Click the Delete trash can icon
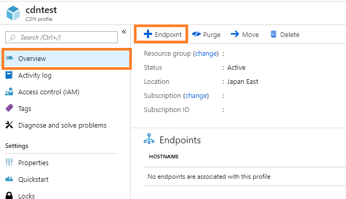This screenshot has width=346, height=199. click(274, 34)
